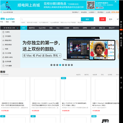Open the 新品 nav tab
Screen dimensions: 123x123
tap(51, 28)
